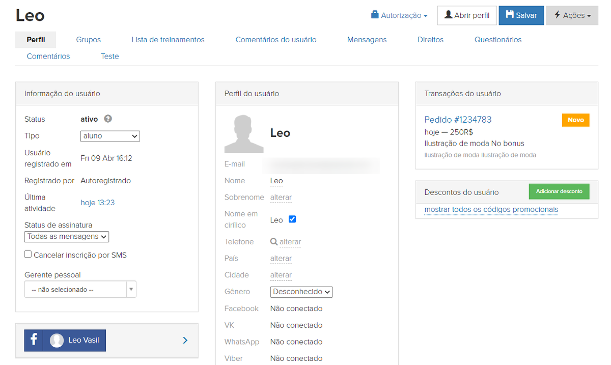This screenshot has height=365, width=611.
Task: Click the magnifier icon next to Telefone
Action: tap(274, 242)
